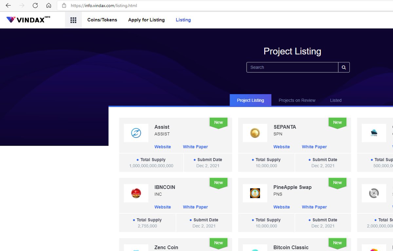Click the browser forward arrow
The image size is (393, 251).
22,6
